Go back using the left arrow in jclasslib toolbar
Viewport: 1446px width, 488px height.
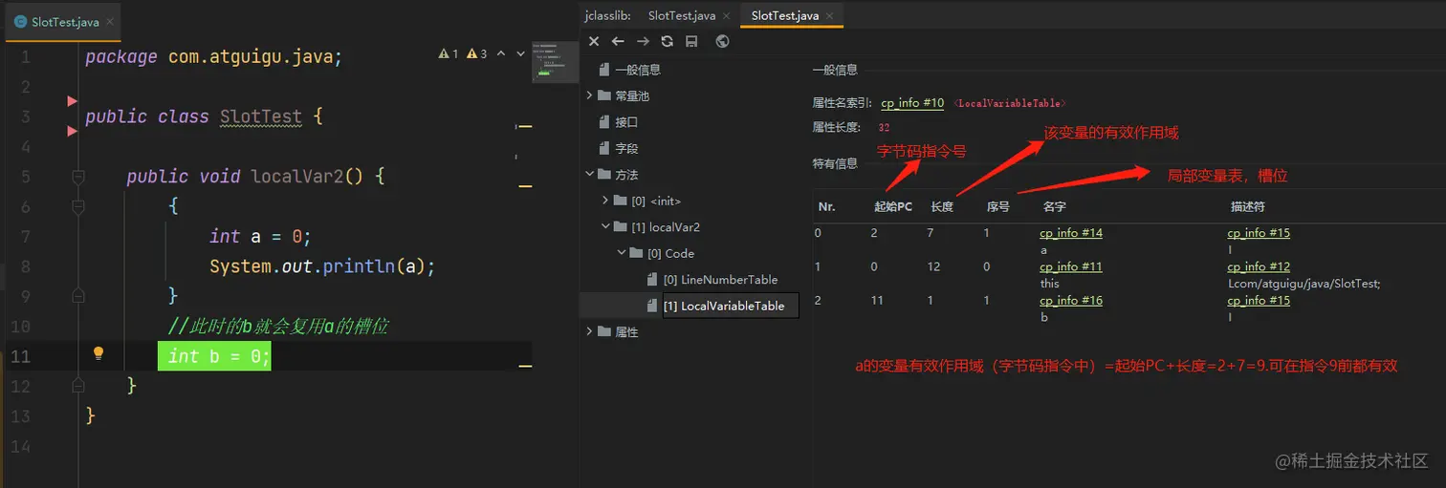click(618, 41)
